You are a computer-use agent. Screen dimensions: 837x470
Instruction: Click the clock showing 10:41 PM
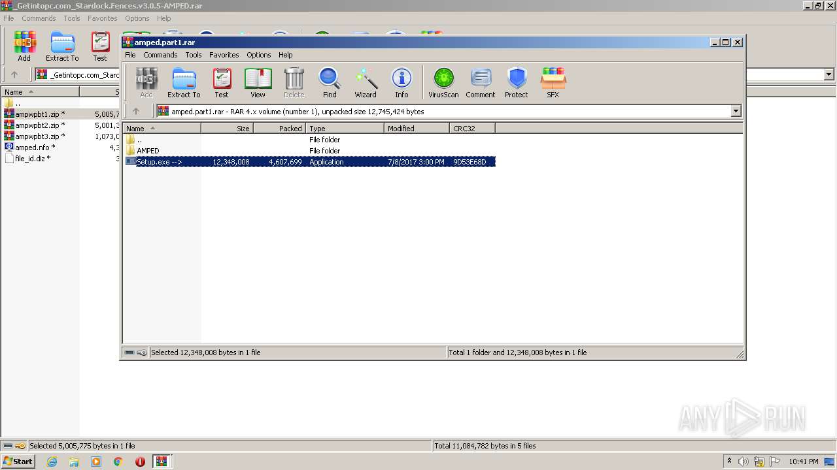coord(804,462)
